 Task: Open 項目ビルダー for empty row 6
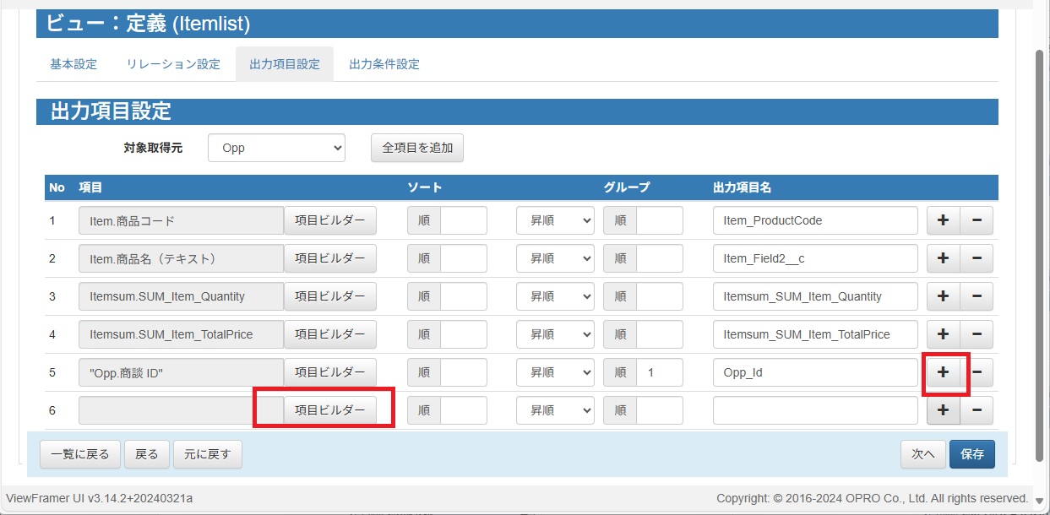(x=329, y=410)
